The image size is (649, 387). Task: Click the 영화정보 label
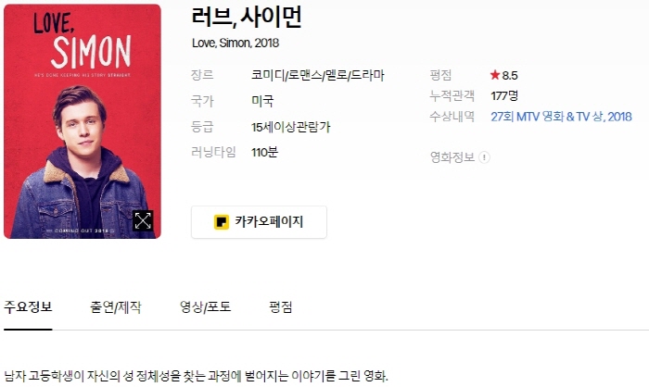coord(452,157)
